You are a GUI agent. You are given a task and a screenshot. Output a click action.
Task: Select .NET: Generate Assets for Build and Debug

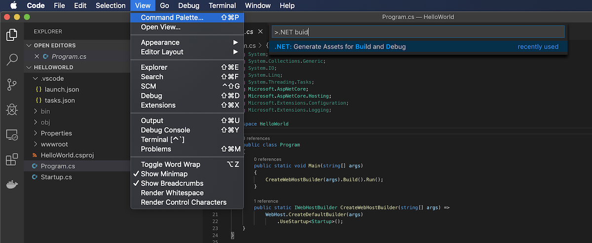[418, 47]
